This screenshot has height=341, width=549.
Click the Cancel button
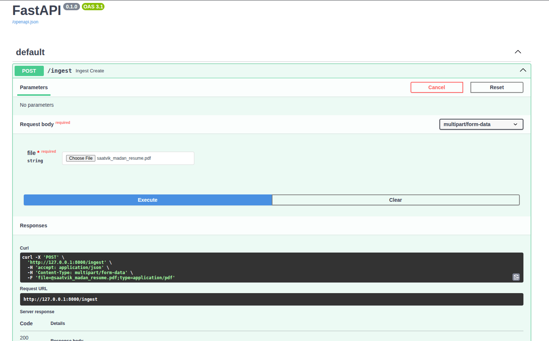point(436,87)
